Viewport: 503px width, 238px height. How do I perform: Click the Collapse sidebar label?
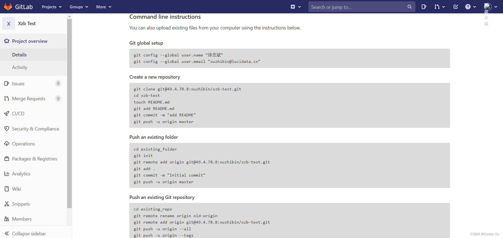click(29, 233)
